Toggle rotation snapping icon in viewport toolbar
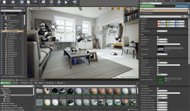 pos(119,9)
